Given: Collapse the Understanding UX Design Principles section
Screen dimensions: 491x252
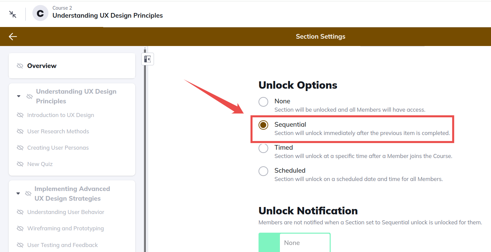Looking at the screenshot, I should pos(19,96).
